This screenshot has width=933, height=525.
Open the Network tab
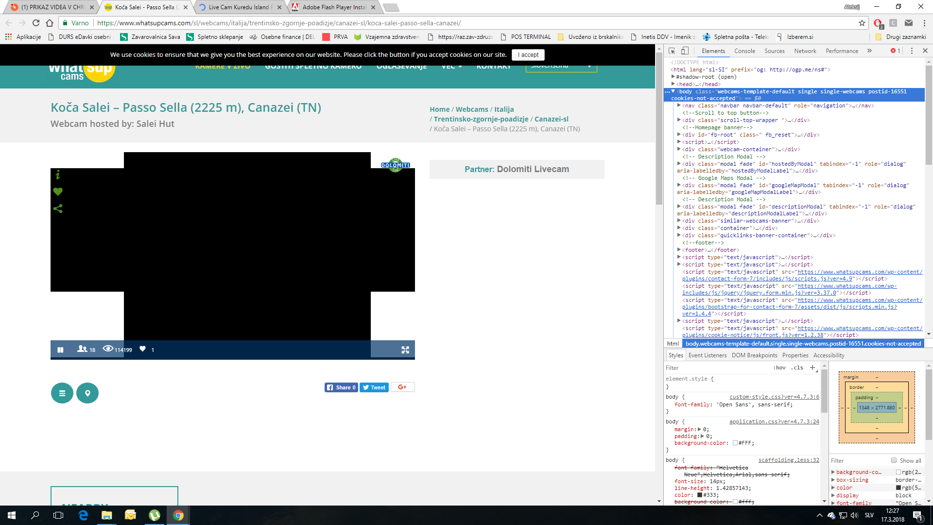point(805,51)
